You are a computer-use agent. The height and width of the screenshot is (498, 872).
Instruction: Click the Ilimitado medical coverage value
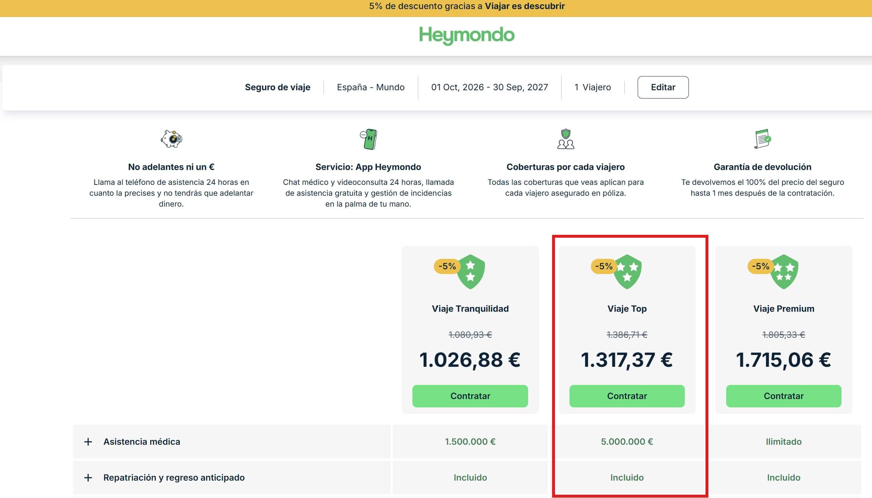[784, 442]
